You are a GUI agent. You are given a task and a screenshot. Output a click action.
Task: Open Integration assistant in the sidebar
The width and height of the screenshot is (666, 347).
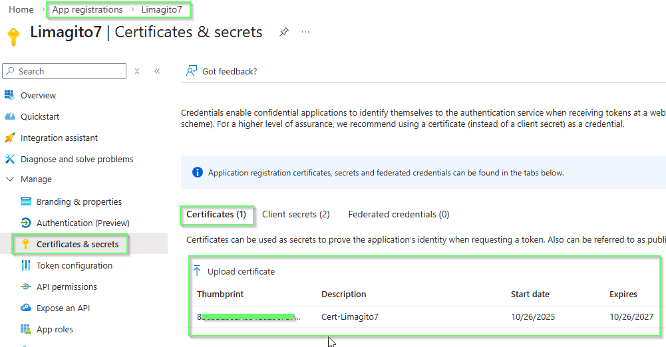pyautogui.click(x=59, y=138)
